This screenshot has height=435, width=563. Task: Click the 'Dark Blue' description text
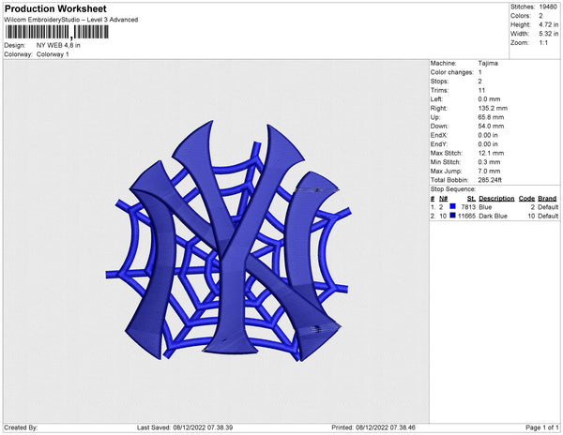point(493,216)
